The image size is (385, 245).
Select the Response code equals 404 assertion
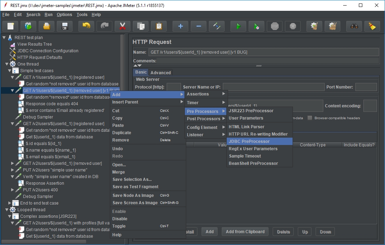pyautogui.click(x=52, y=104)
